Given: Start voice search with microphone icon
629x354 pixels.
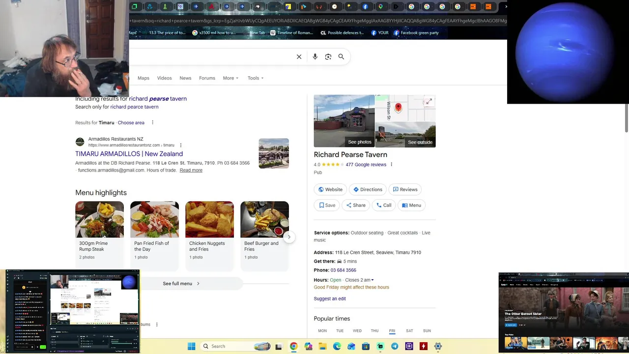Looking at the screenshot, I should click(315, 57).
